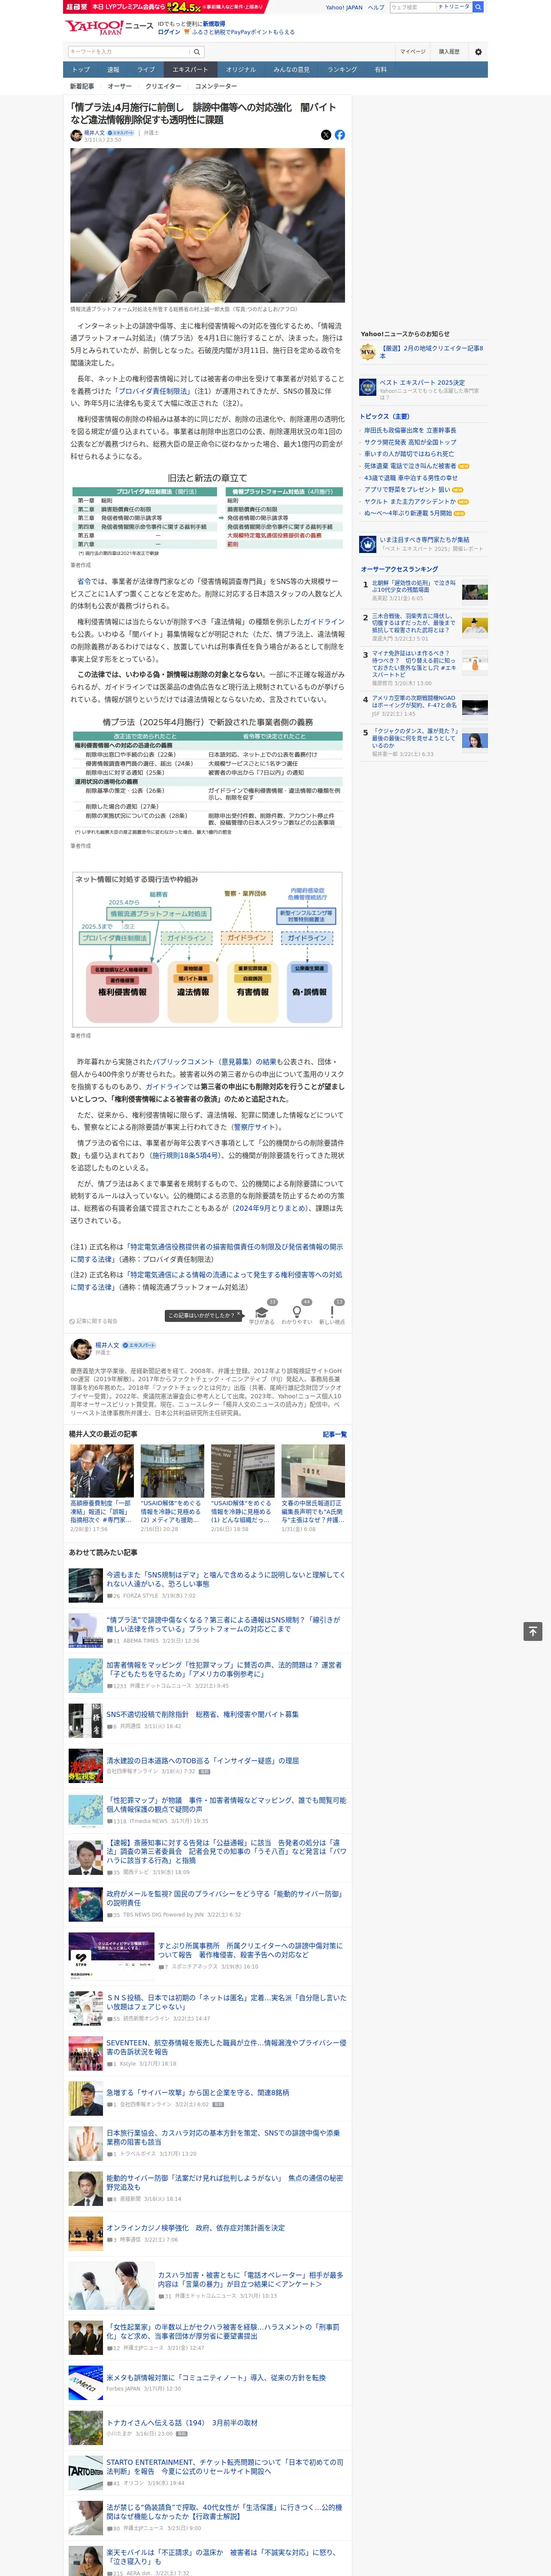The height and width of the screenshot is (2576, 551).
Task: Select the コメンテーター sub-tab
Action: tap(216, 86)
